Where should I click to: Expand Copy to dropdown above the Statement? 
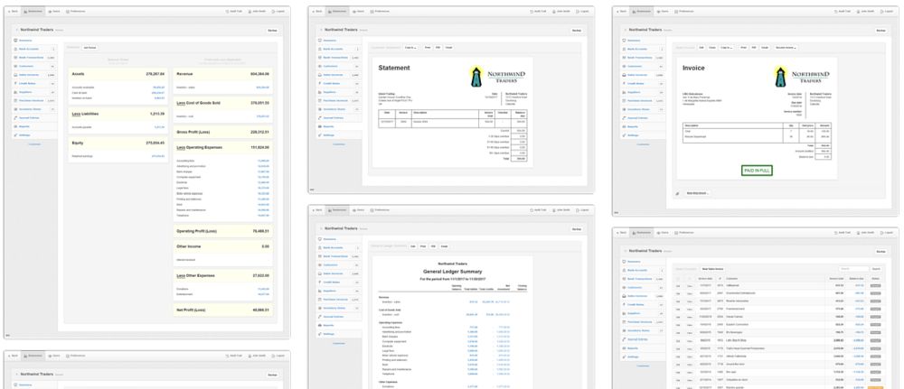click(411, 47)
